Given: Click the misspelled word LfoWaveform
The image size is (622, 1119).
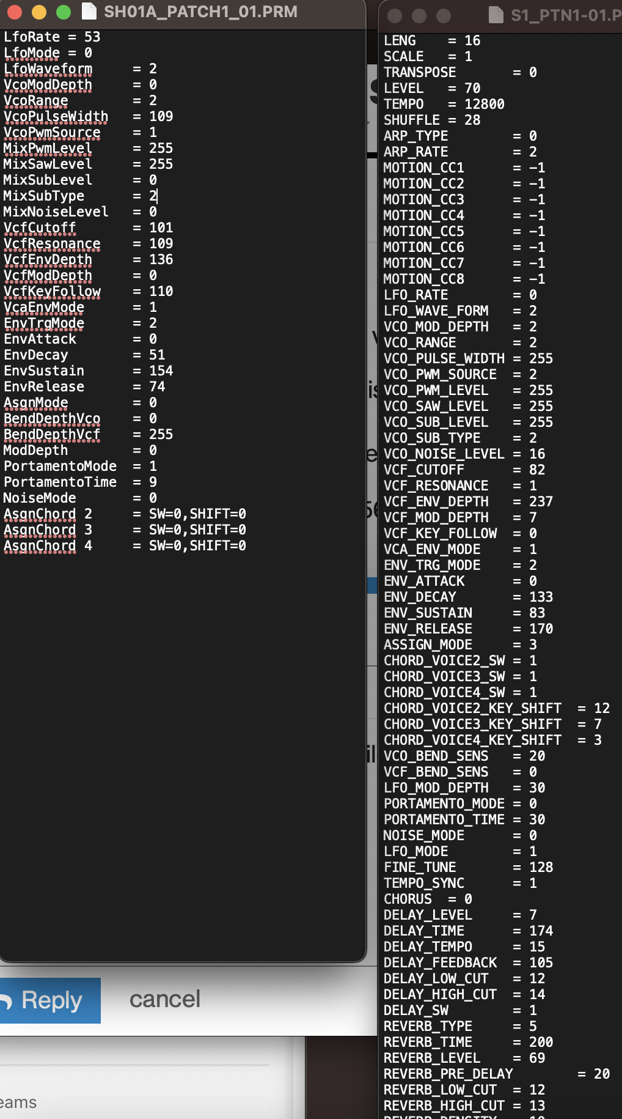Looking at the screenshot, I should [48, 68].
